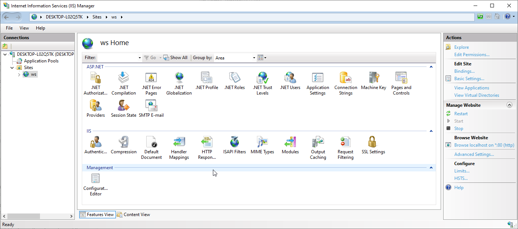Collapse the Sites tree node
This screenshot has width=518, height=229.
(x=12, y=68)
